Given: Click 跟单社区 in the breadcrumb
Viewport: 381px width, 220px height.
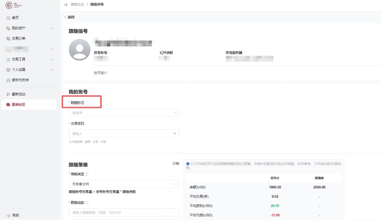Looking at the screenshot, I should (x=77, y=4).
